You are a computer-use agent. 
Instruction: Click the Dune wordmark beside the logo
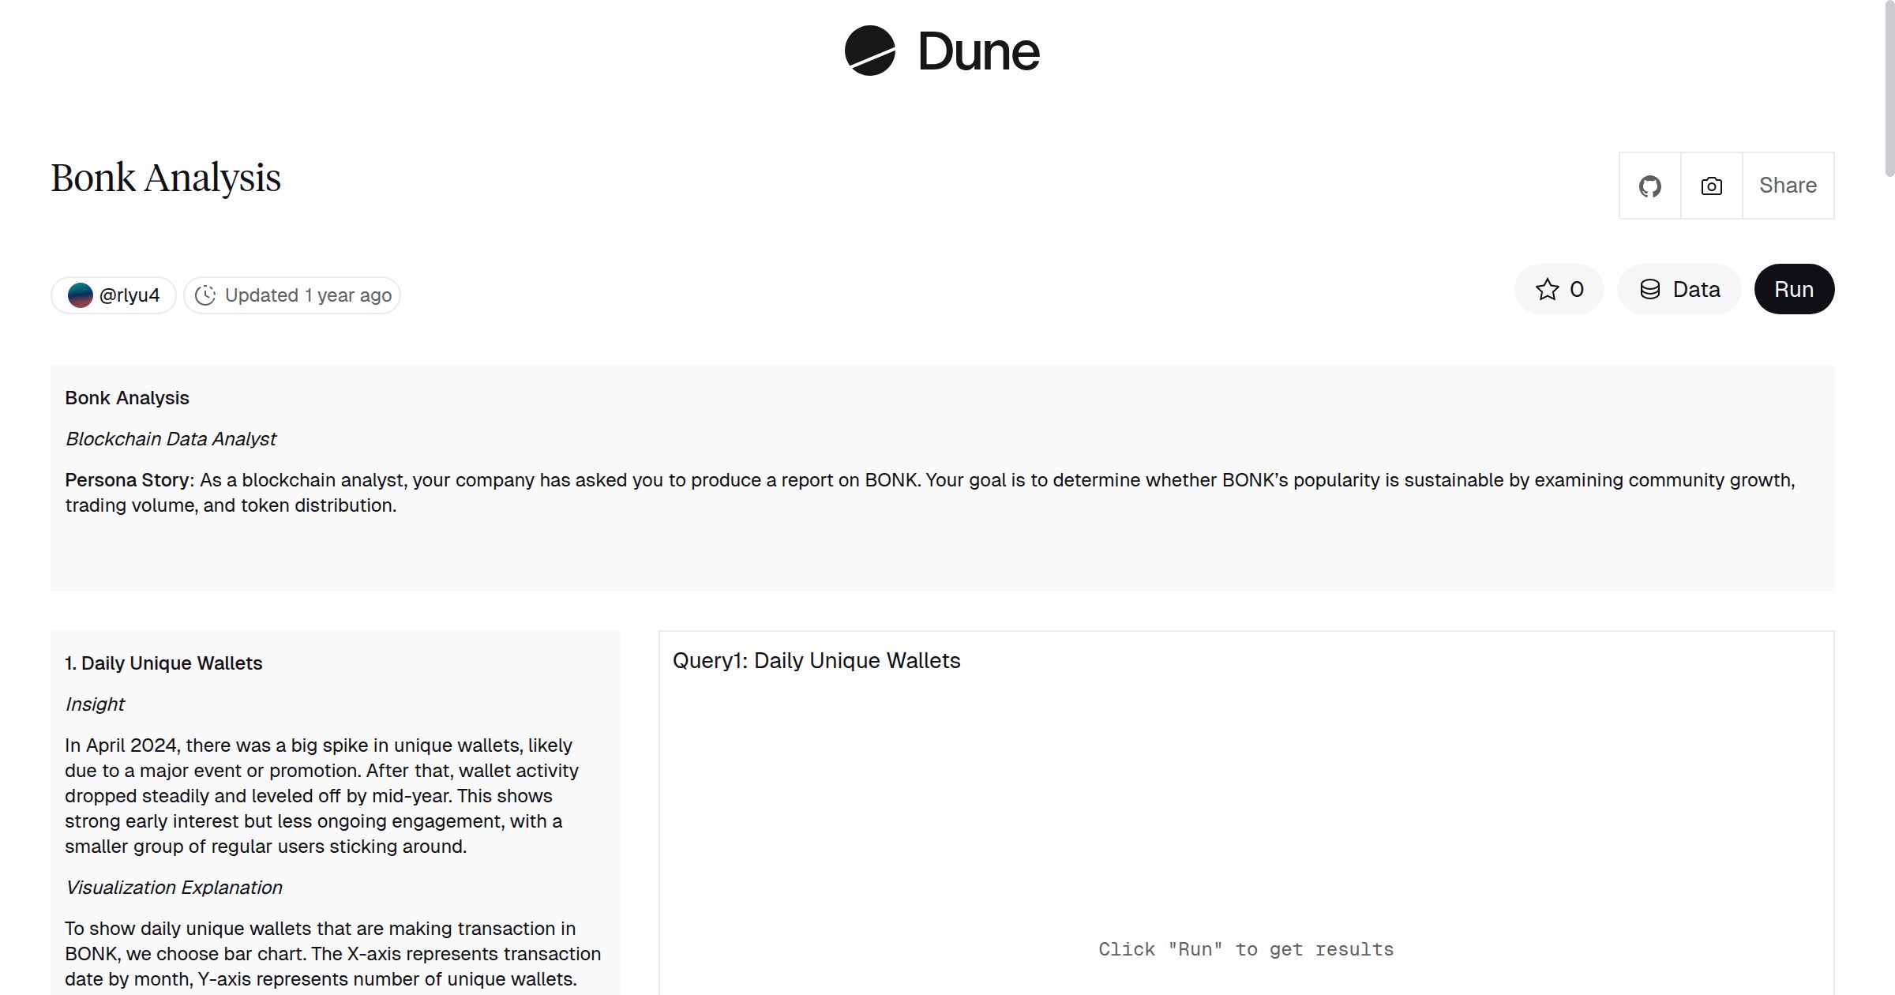click(x=979, y=51)
